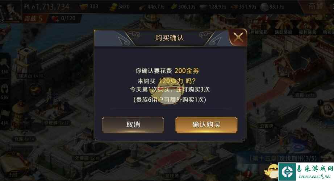
Task: Open the 攻伐荆州(3/5) chapter quest
Action: click(x=283, y=159)
